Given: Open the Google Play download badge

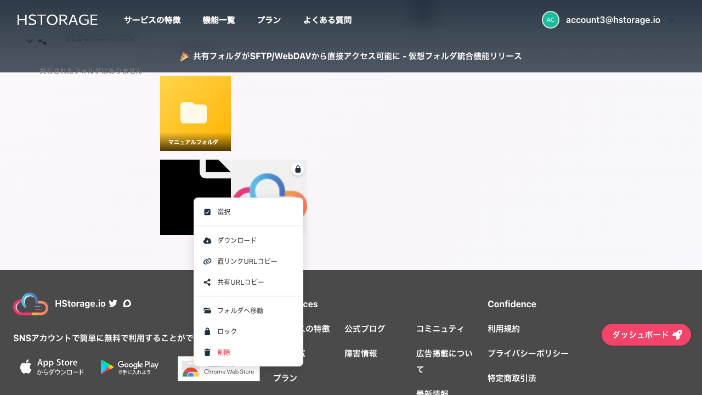Looking at the screenshot, I should point(129,367).
